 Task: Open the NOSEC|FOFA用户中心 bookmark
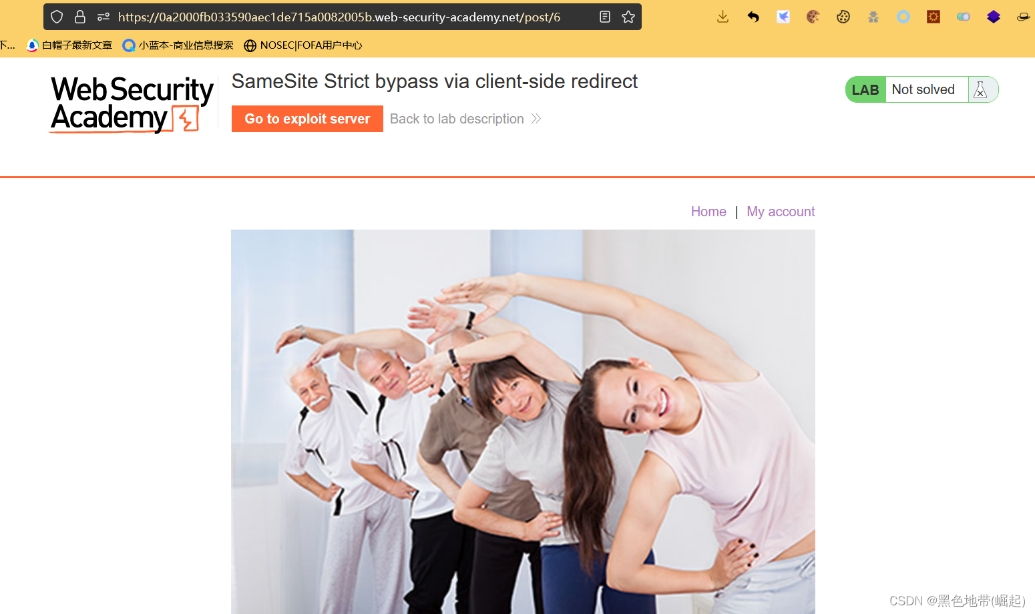303,45
